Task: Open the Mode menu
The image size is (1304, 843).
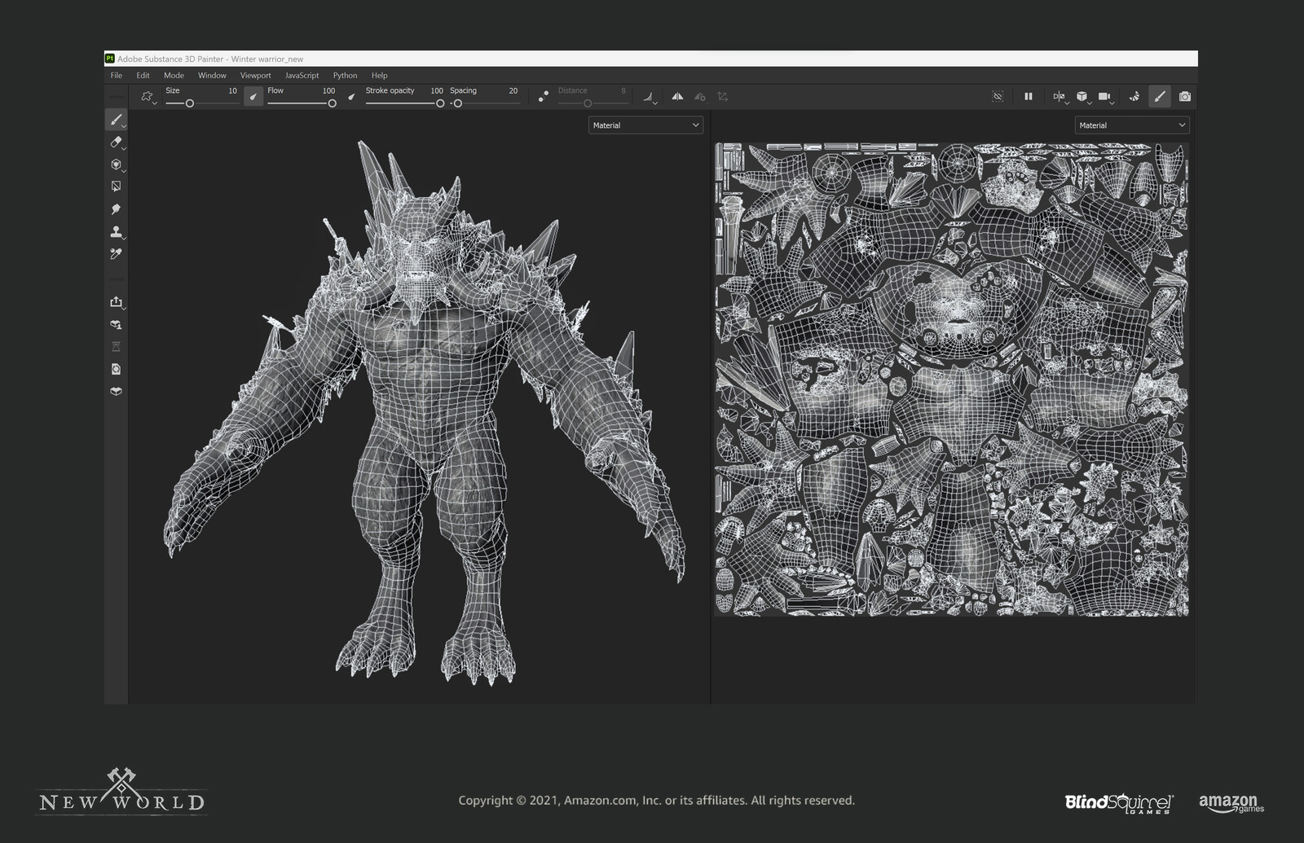Action: point(174,75)
